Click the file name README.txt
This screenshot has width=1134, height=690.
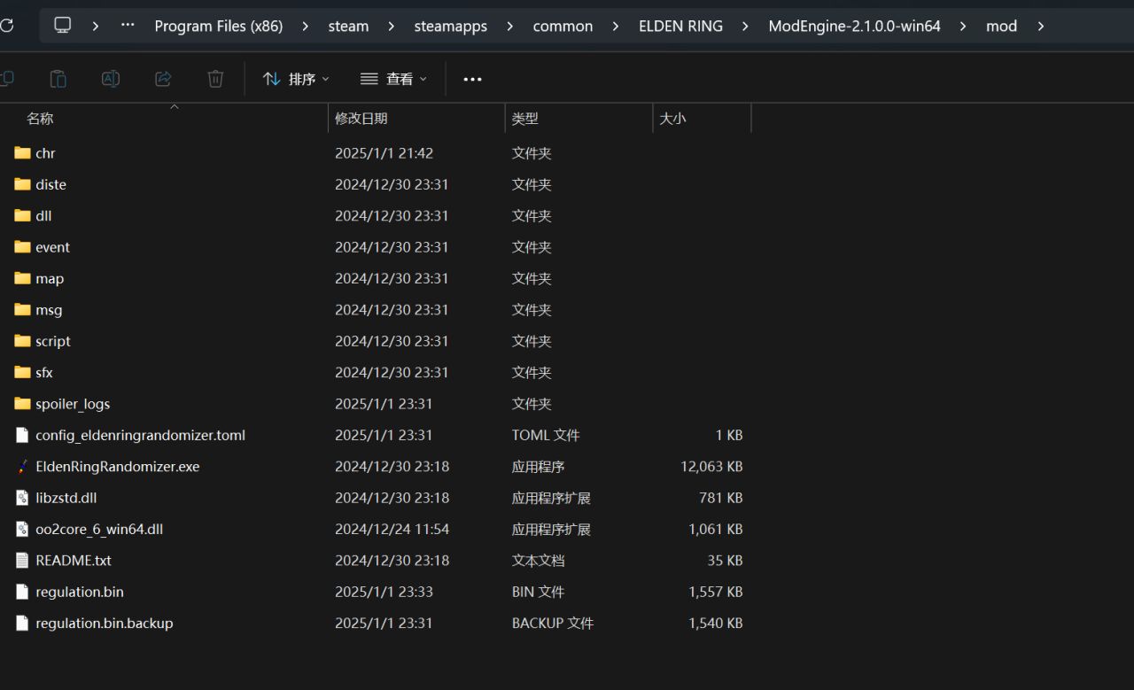(74, 561)
